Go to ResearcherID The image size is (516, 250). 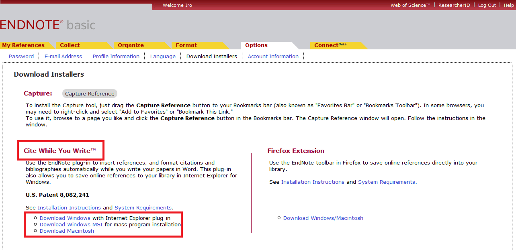[454, 5]
